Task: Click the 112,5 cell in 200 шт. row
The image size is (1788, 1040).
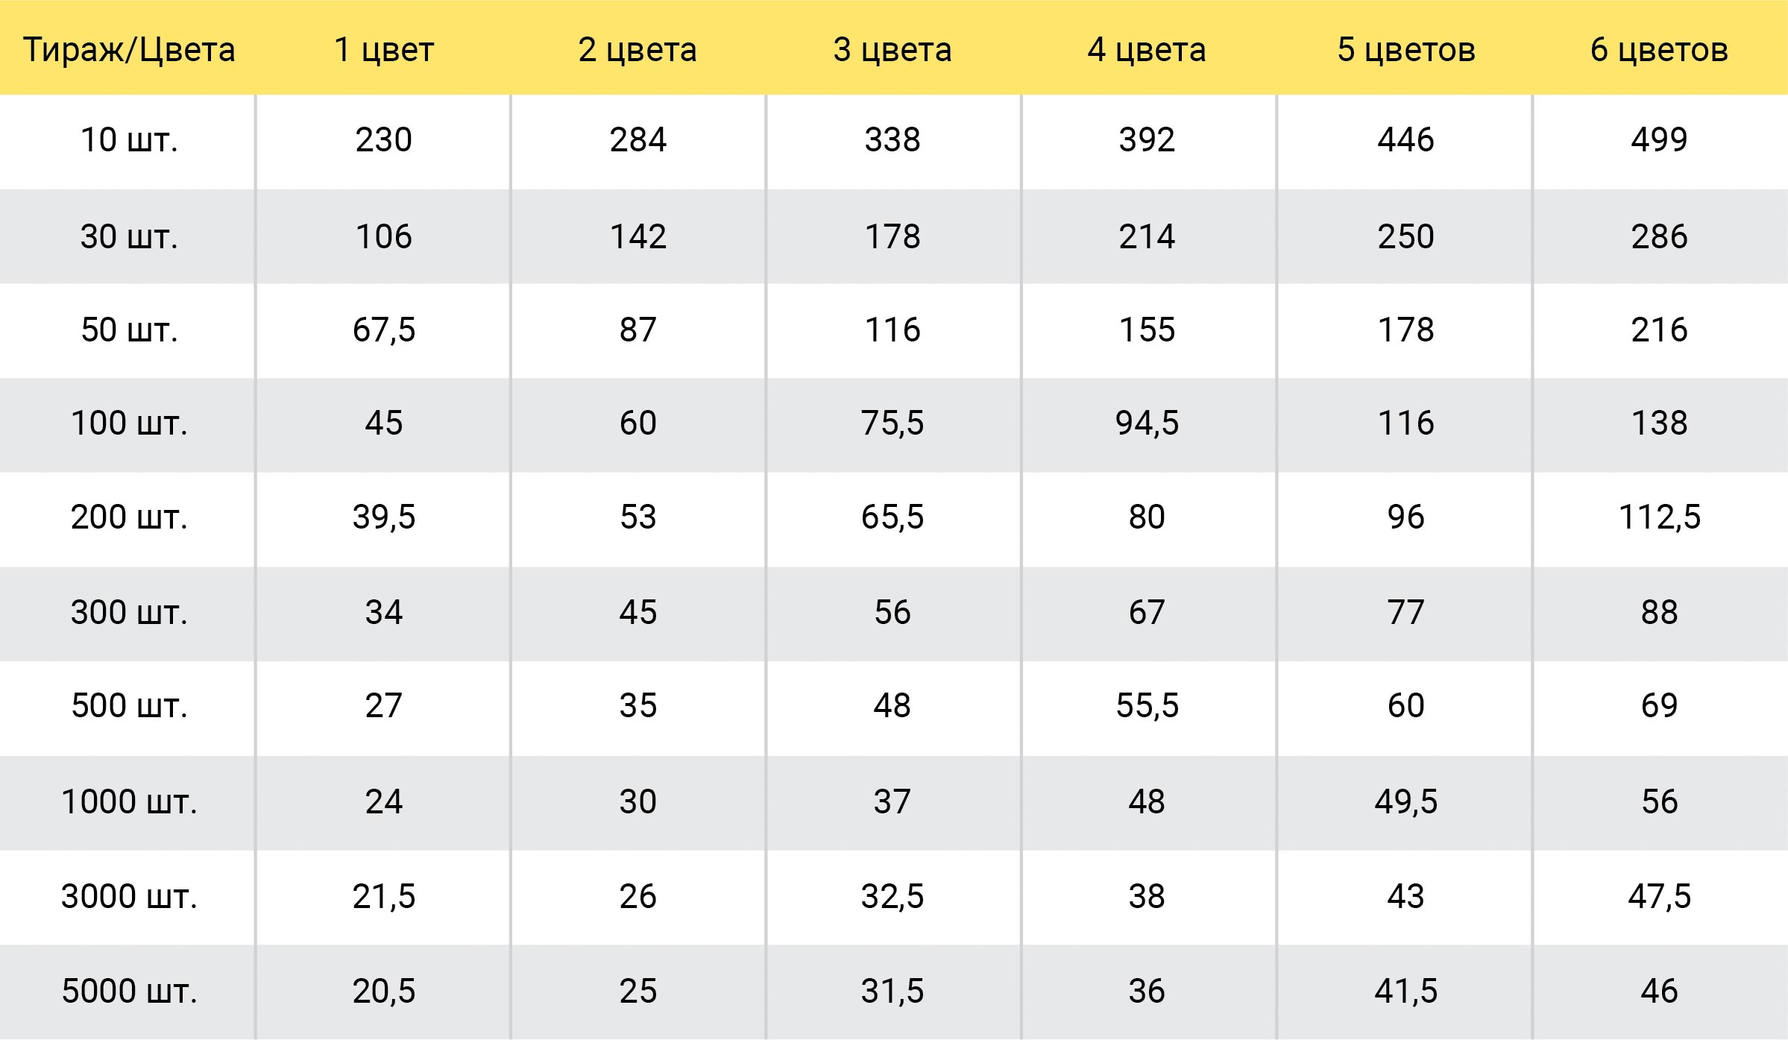Action: 1659,517
